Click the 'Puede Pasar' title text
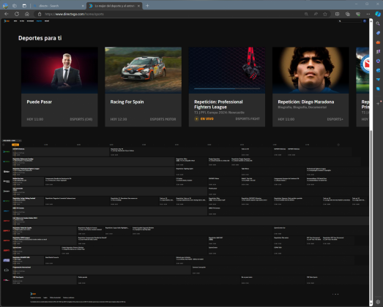This screenshot has height=307, width=383. pyautogui.click(x=40, y=102)
